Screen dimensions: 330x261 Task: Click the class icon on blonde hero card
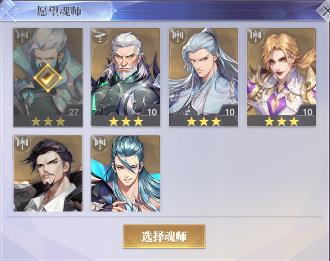pos(256,35)
